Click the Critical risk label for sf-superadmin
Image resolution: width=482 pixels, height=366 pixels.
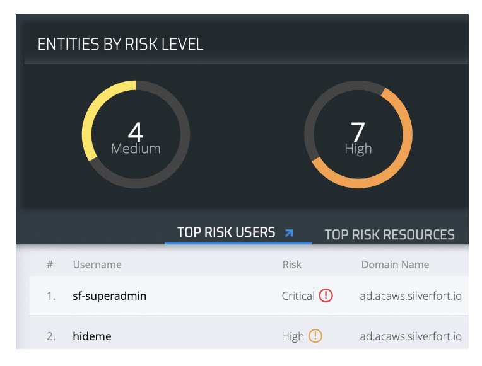[298, 296]
